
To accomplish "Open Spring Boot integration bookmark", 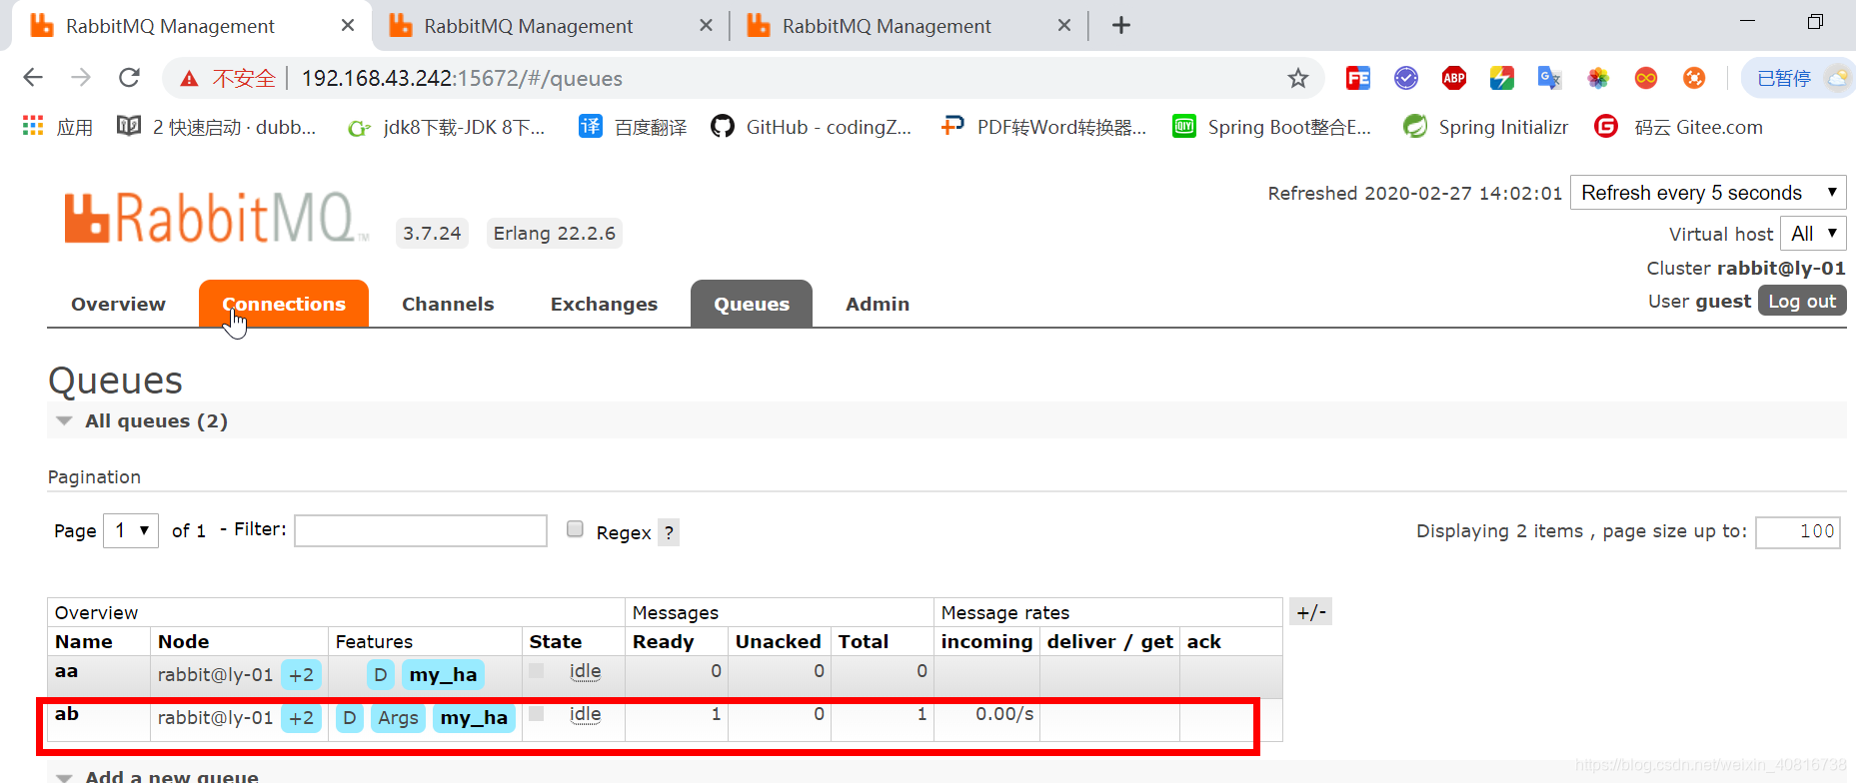I will pyautogui.click(x=1271, y=127).
